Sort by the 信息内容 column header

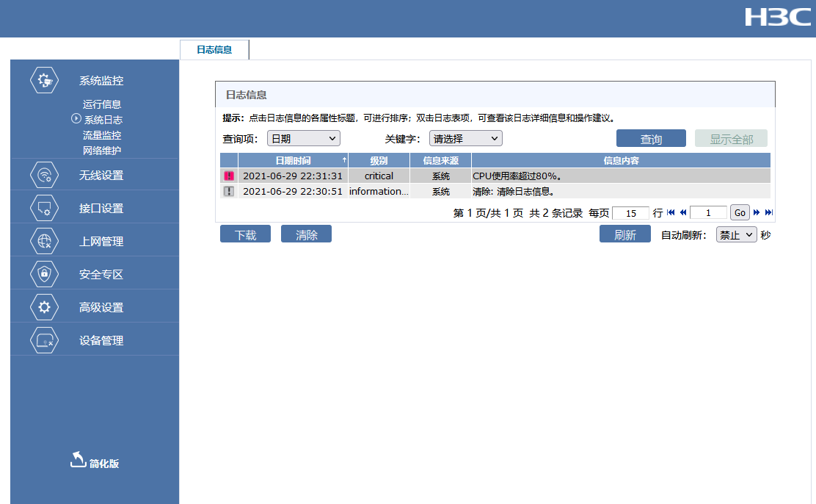[621, 160]
